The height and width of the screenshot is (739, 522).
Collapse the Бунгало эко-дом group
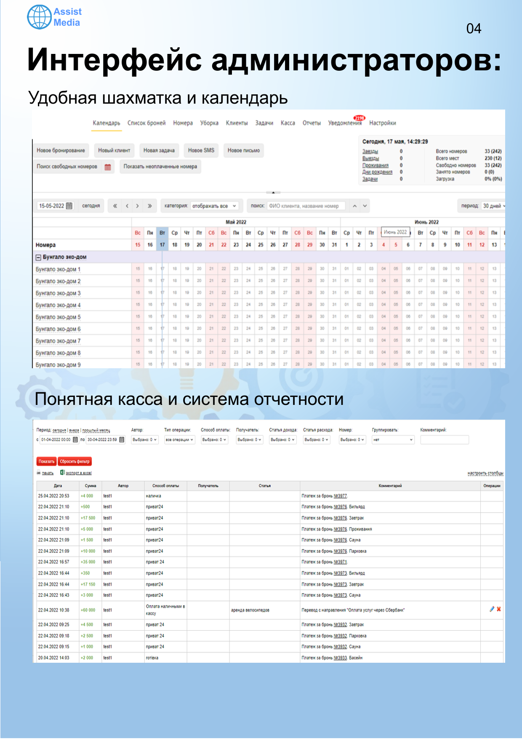(38, 257)
